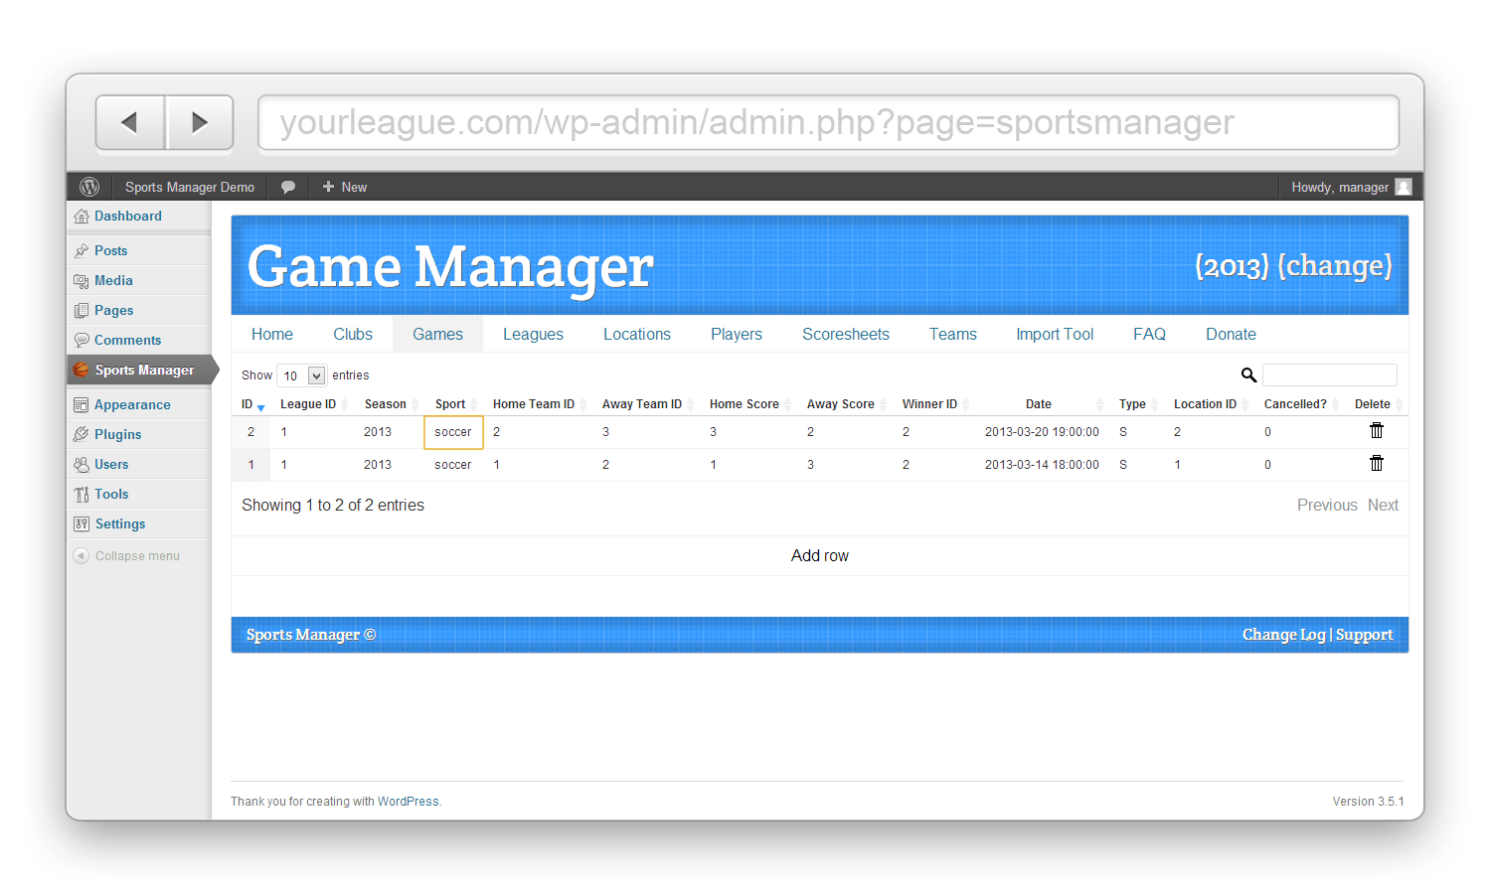Open Appearance in the sidebar
This screenshot has height=894, width=1491.
(x=132, y=404)
